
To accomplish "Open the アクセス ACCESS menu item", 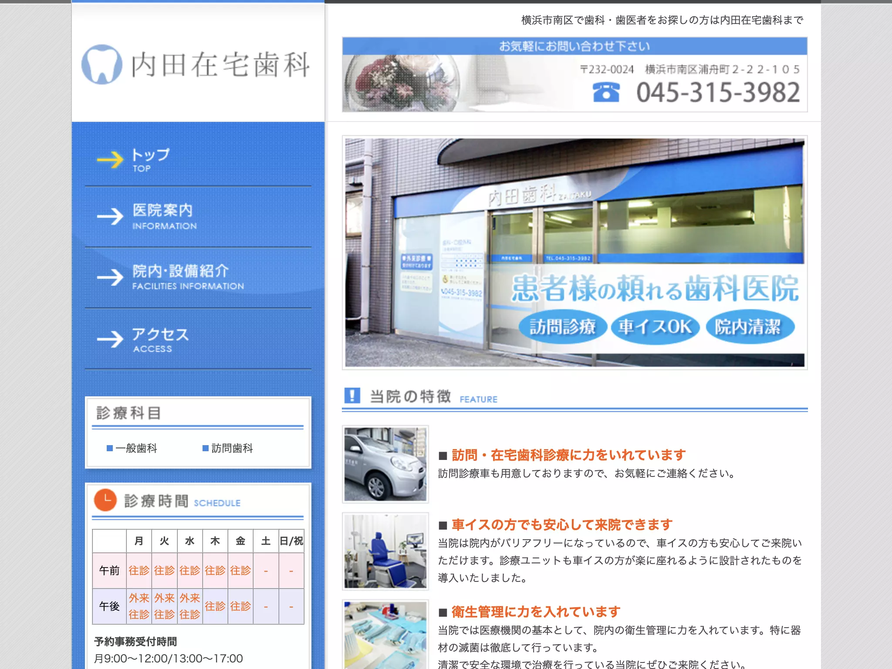I will [x=198, y=339].
